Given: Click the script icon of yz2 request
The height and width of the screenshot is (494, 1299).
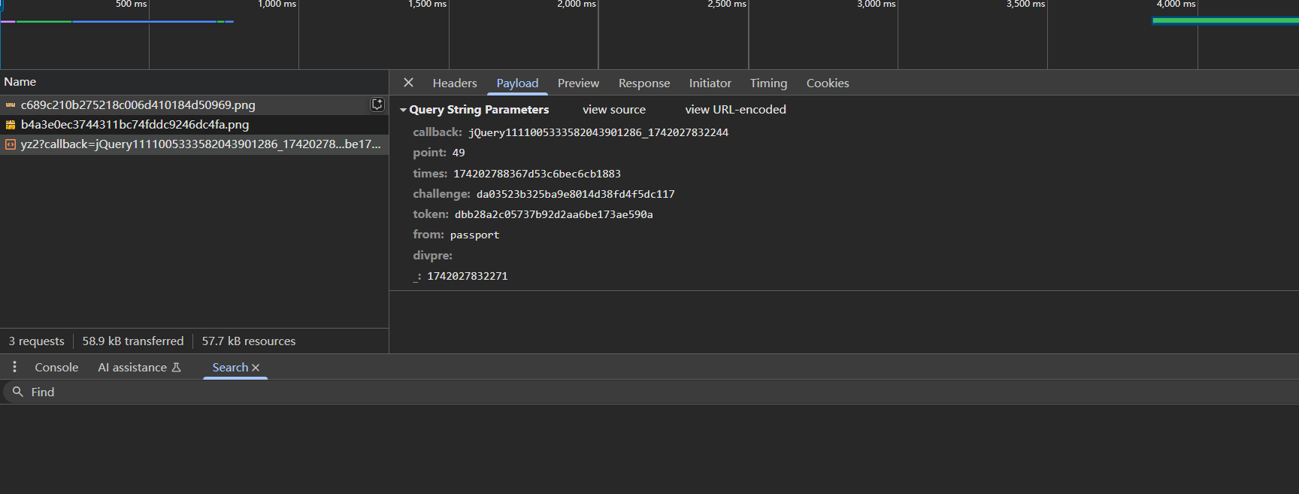Looking at the screenshot, I should (x=11, y=144).
